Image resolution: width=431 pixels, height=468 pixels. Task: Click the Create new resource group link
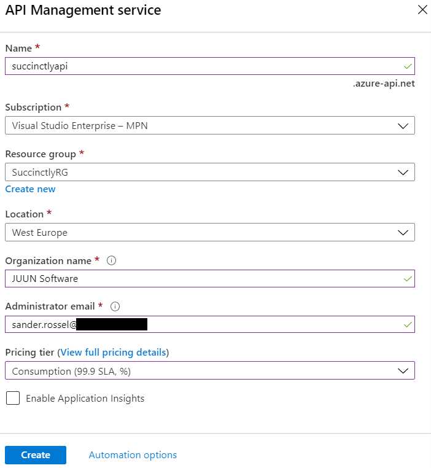(31, 189)
